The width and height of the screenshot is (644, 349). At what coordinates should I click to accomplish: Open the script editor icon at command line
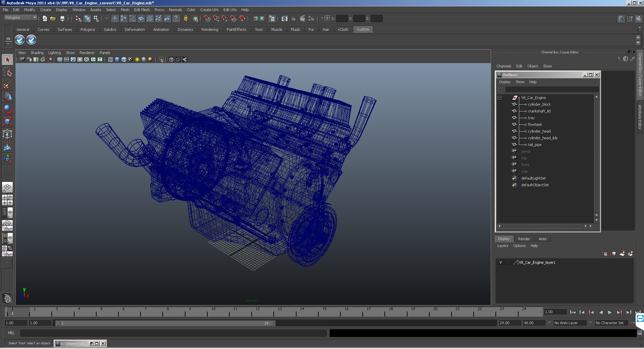[640, 333]
